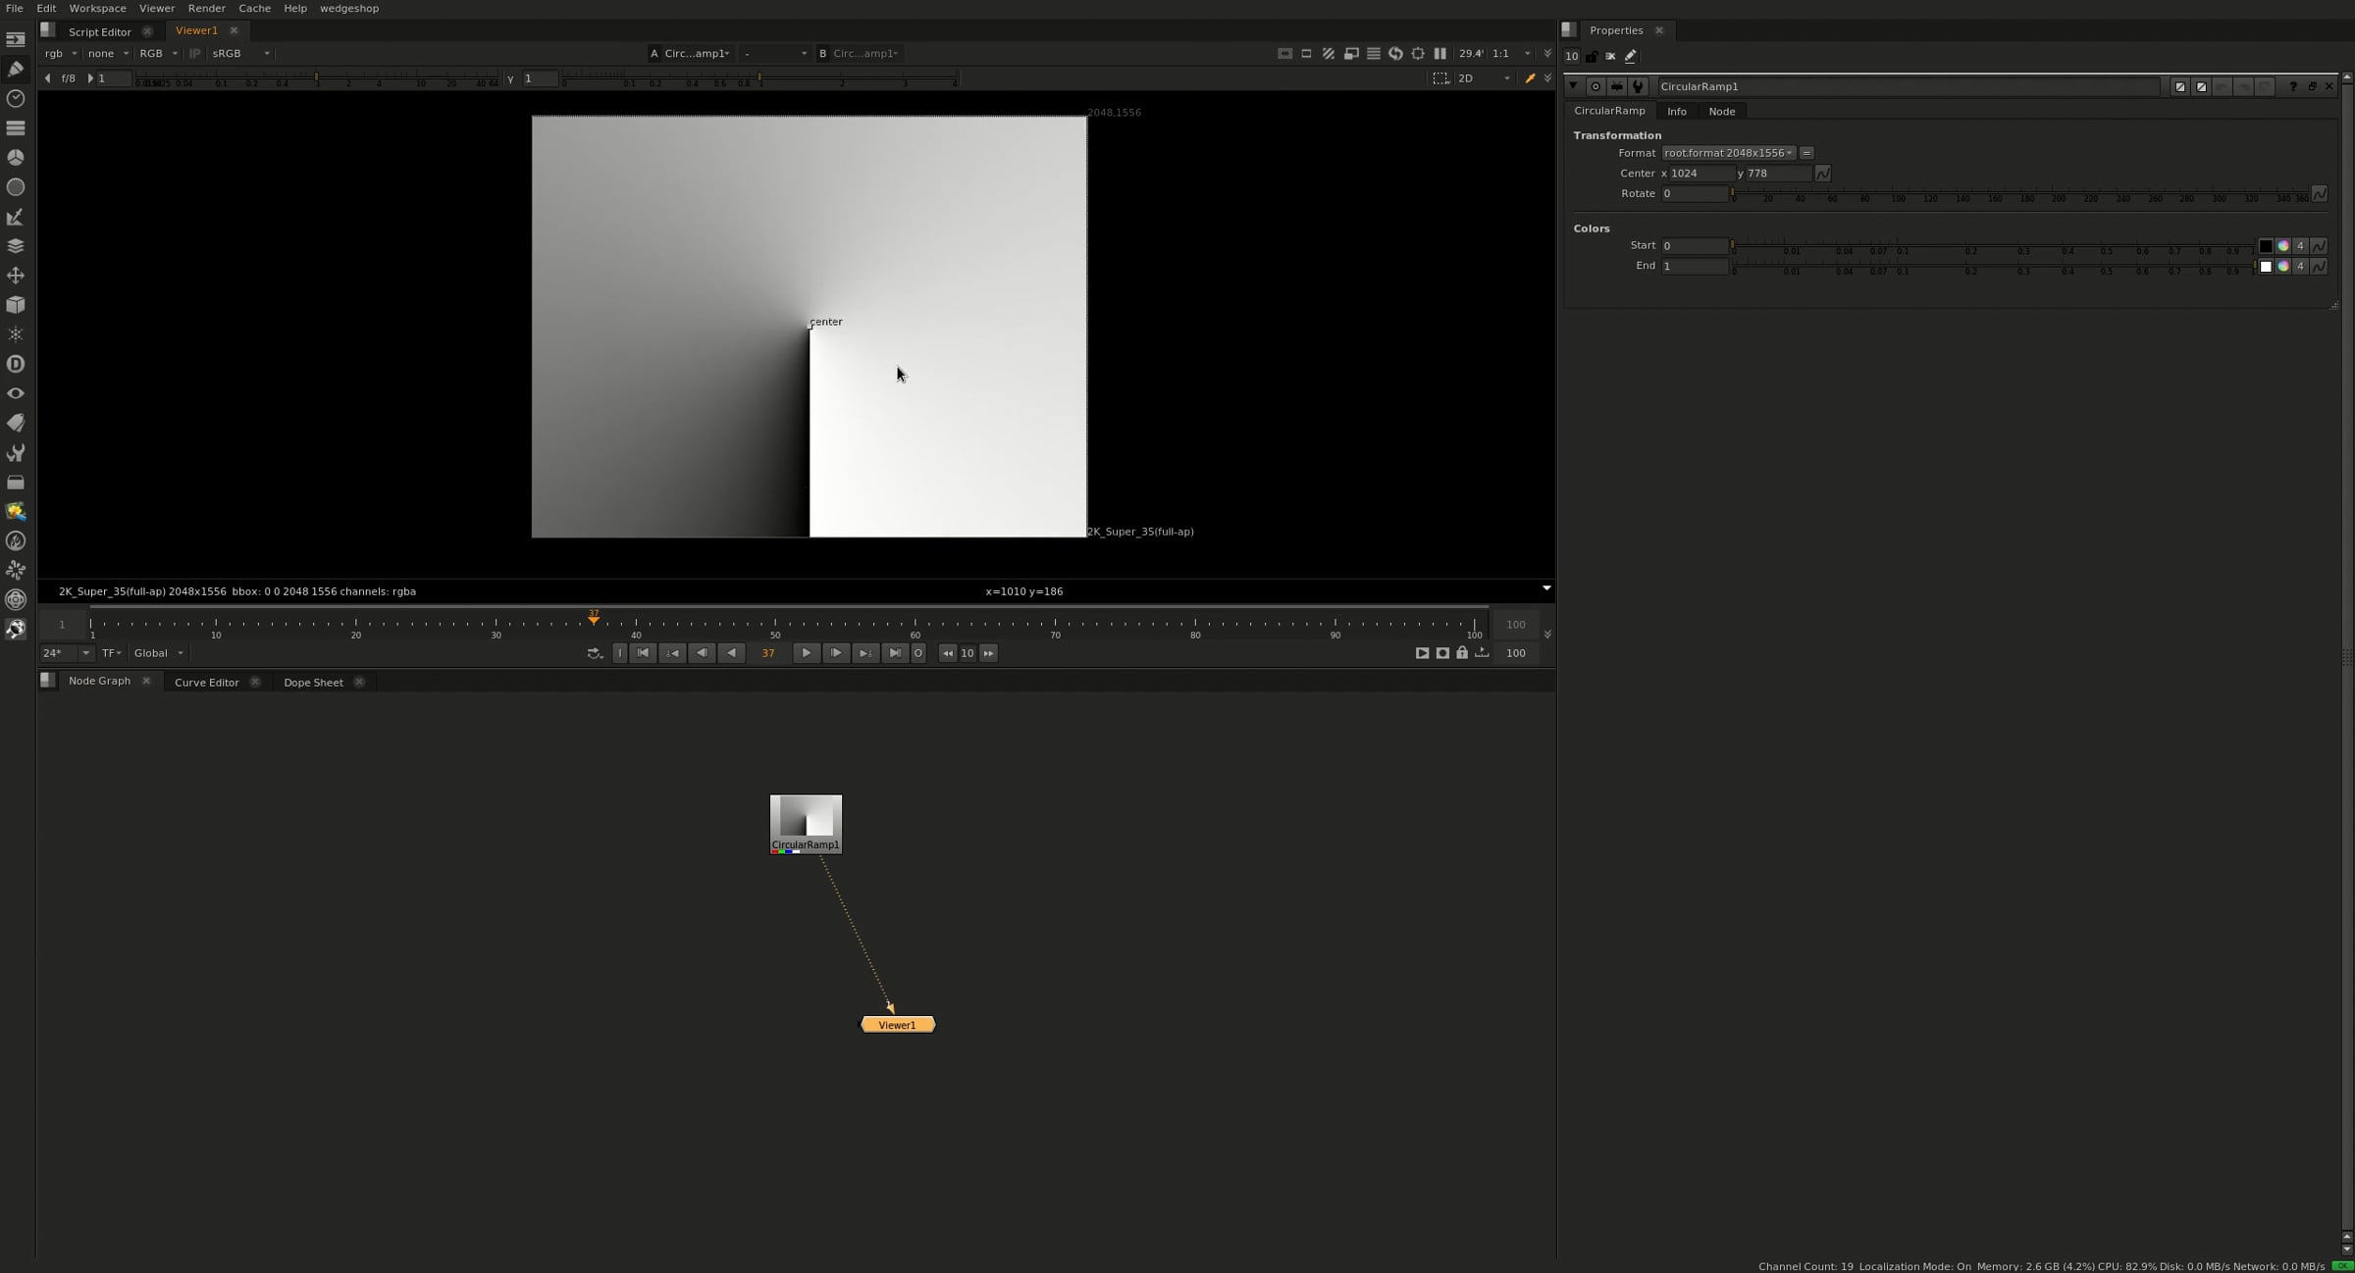Click the CircularRamp1 node help question mark
The width and height of the screenshot is (2355, 1273).
(x=2293, y=86)
